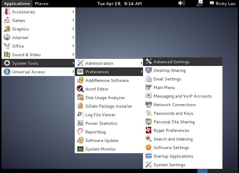
Task: Click the chat bubble icon beside Ricky Lau
Action: 212,3
